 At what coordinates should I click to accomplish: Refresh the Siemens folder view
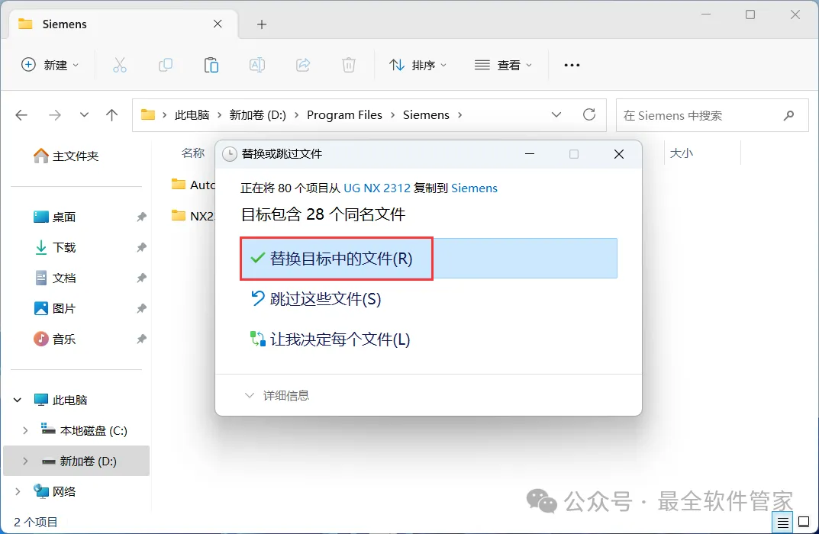[589, 115]
